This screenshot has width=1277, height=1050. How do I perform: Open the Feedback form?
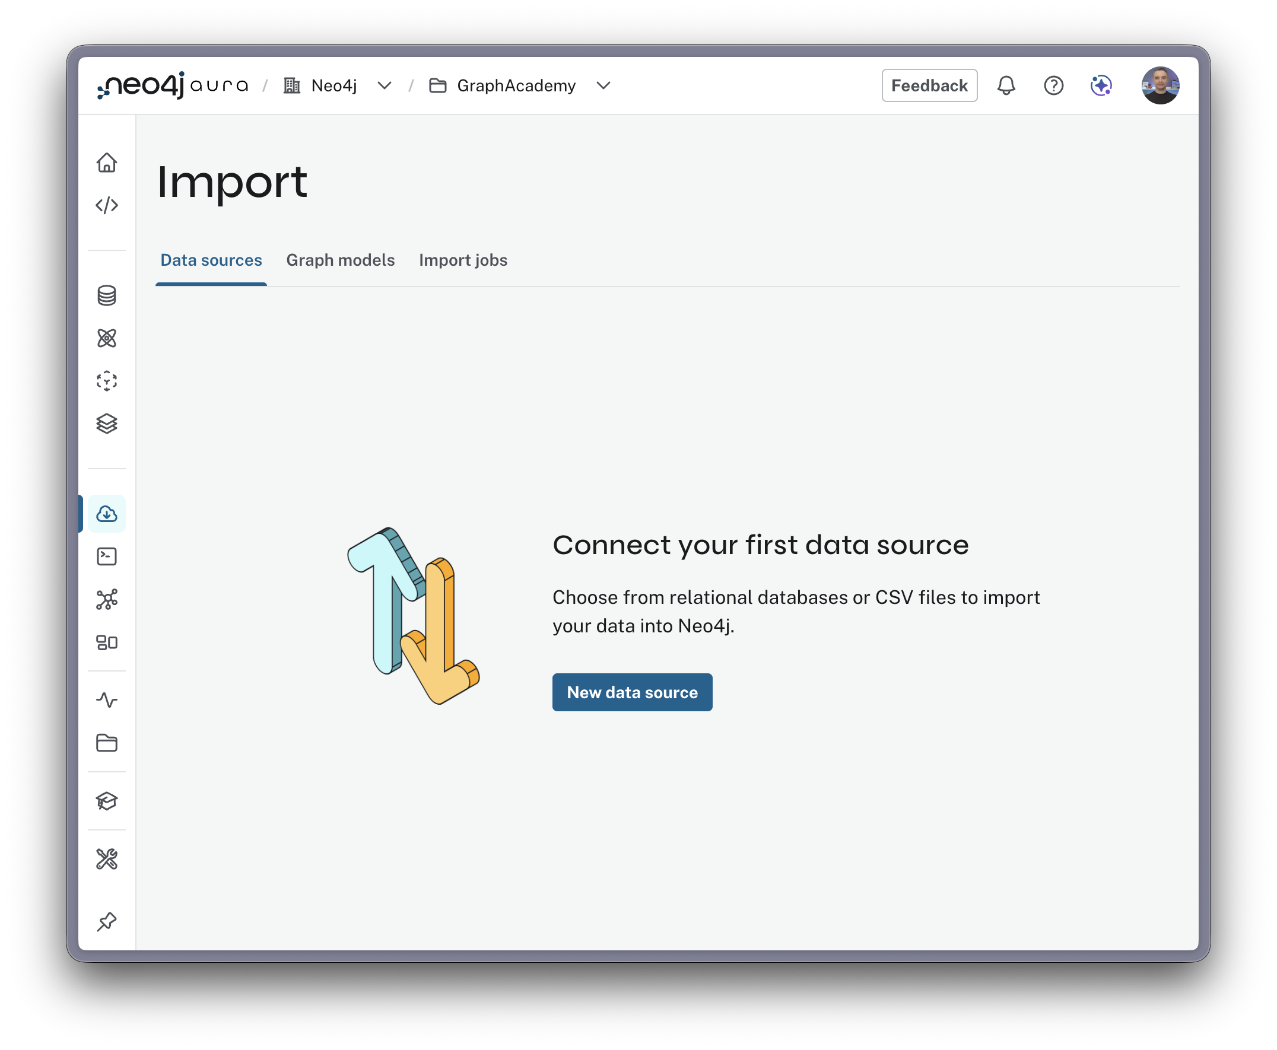[929, 85]
